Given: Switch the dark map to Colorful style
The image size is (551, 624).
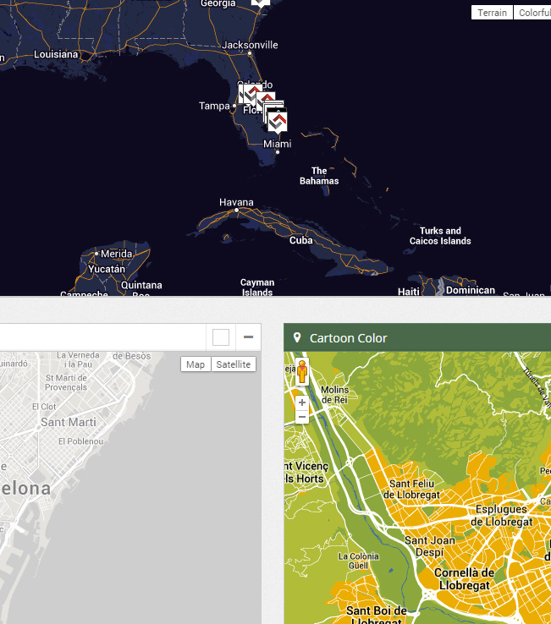Looking at the screenshot, I should click(x=533, y=13).
